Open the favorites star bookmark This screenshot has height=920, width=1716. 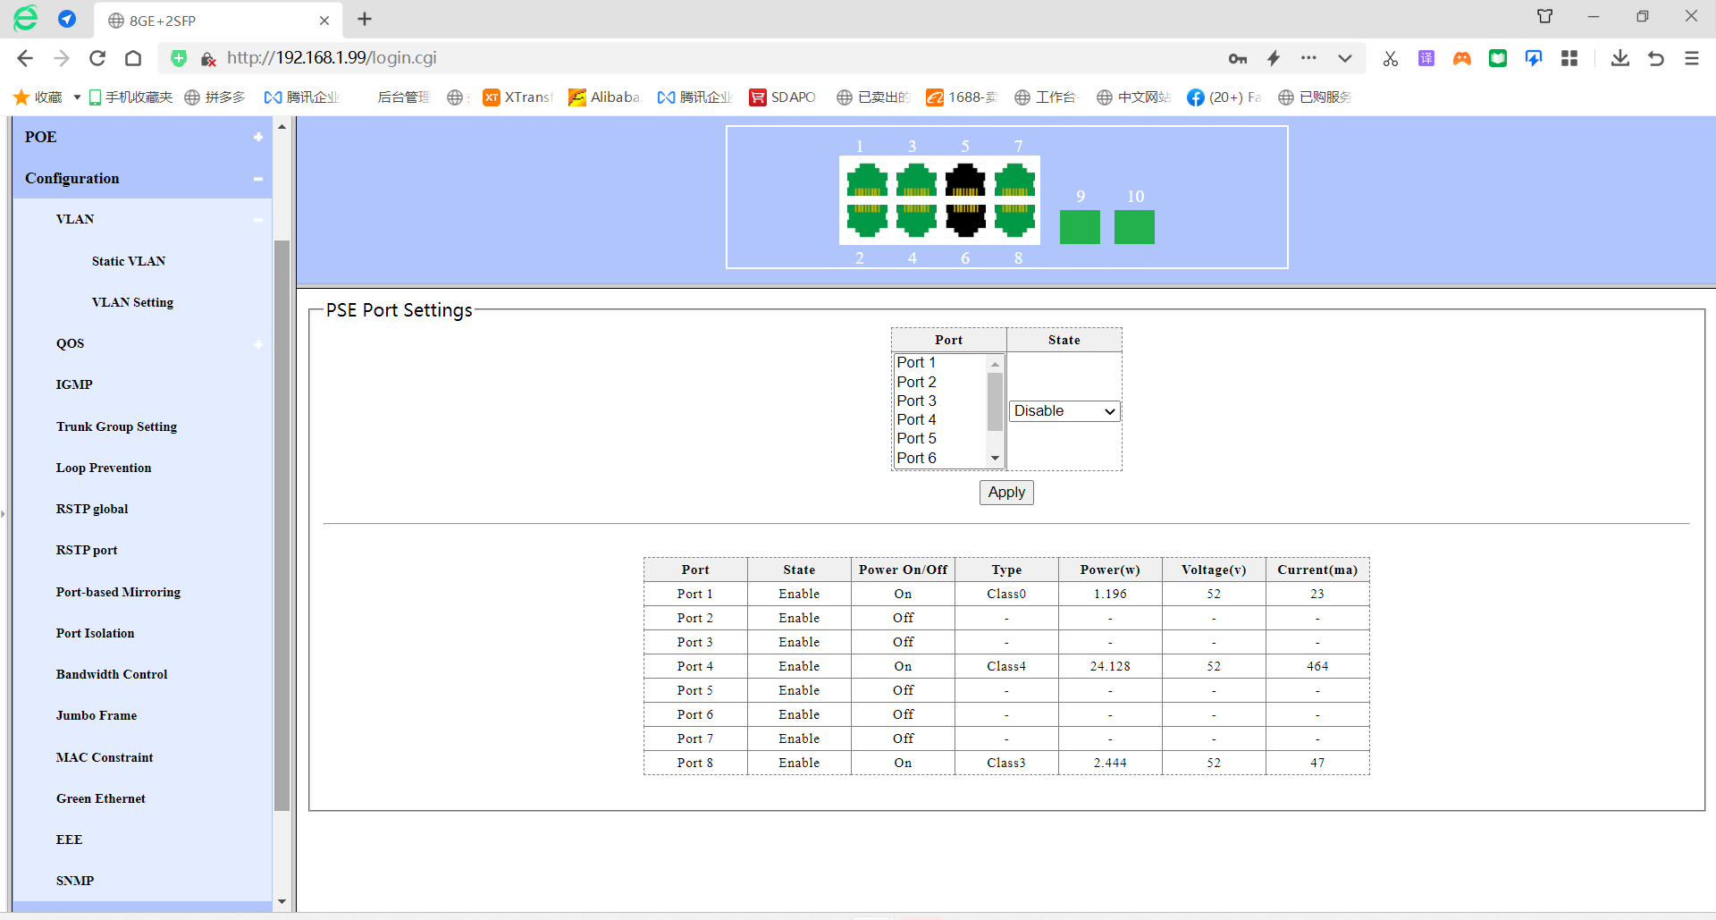point(38,97)
